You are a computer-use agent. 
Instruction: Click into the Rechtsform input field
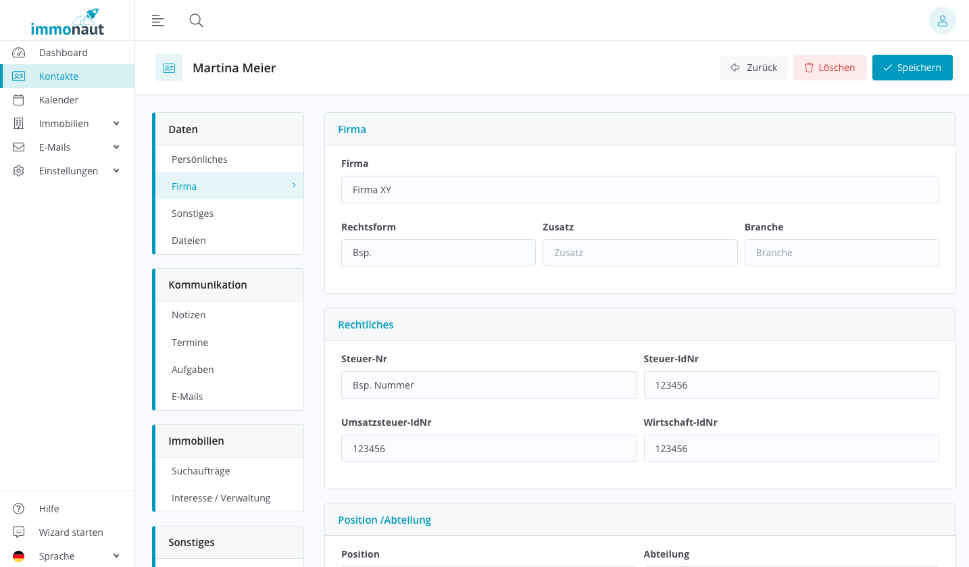coord(438,253)
